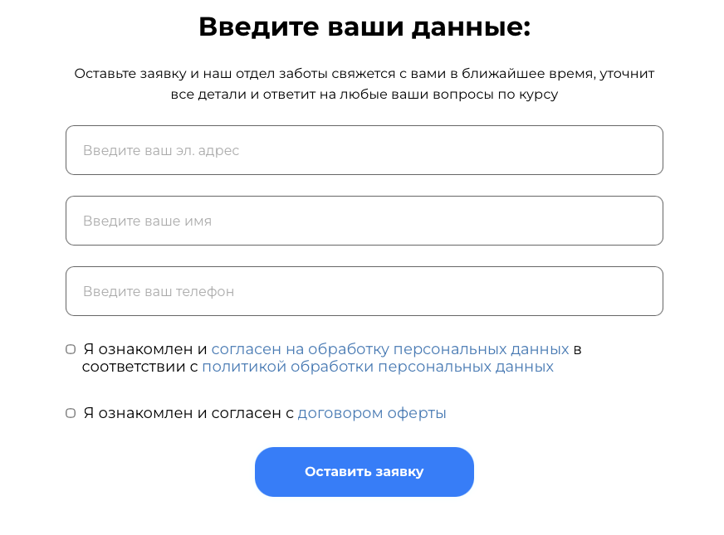The height and width of the screenshot is (535, 724).
Task: Submit the request with the blue button
Action: coord(364,472)
